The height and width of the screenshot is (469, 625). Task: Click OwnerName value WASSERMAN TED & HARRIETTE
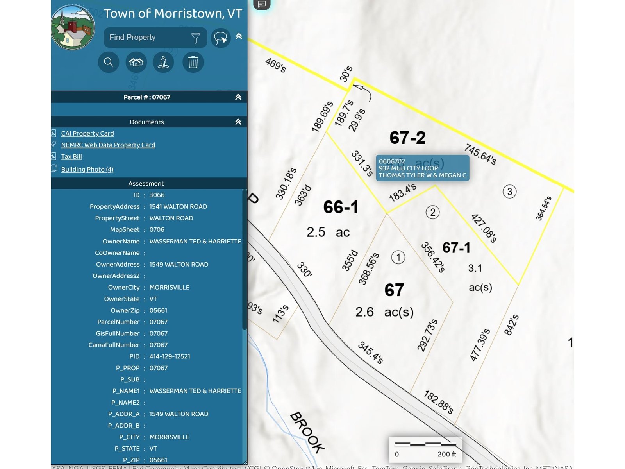click(x=195, y=241)
